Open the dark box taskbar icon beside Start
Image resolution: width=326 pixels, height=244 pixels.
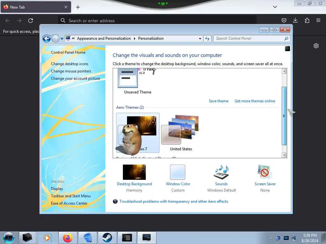[27, 238]
